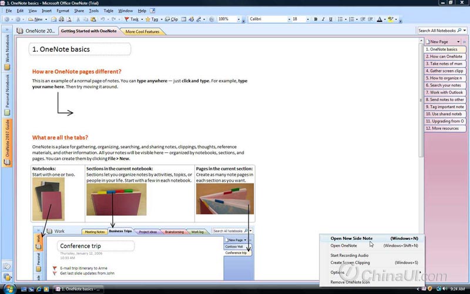Open page 6. Search your notes
Screen dimensions: 470x294
[x=445, y=85]
